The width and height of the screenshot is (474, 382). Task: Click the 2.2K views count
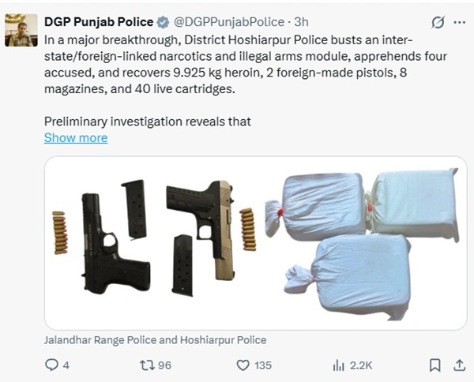361,365
